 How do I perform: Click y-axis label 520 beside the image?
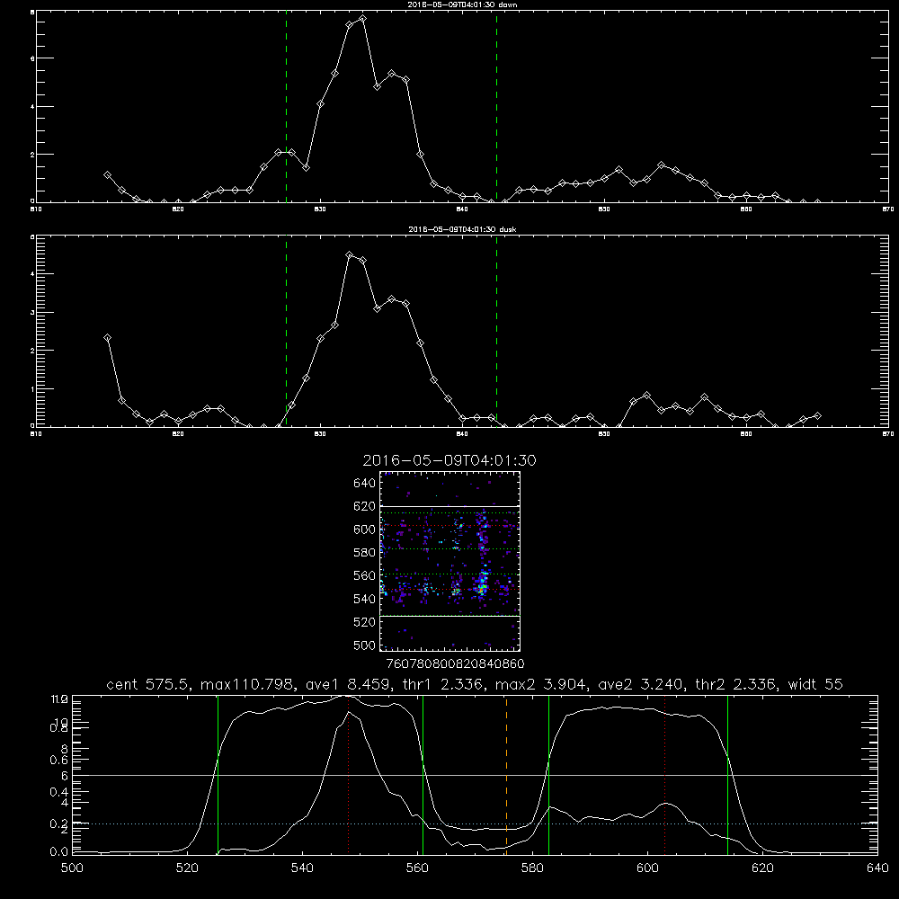point(365,622)
